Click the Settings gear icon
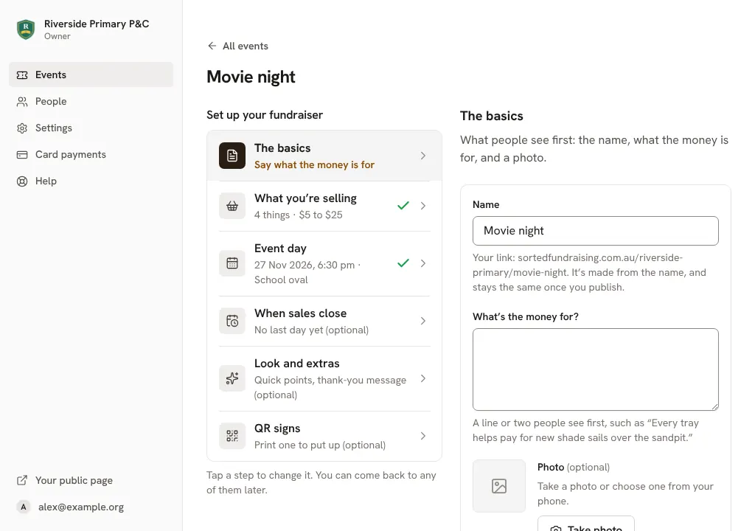The width and height of the screenshot is (755, 531). (22, 128)
